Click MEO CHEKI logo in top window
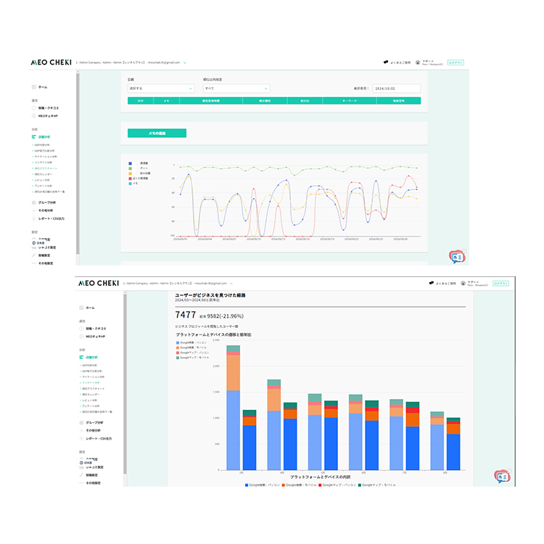544x544 pixels. (x=51, y=62)
